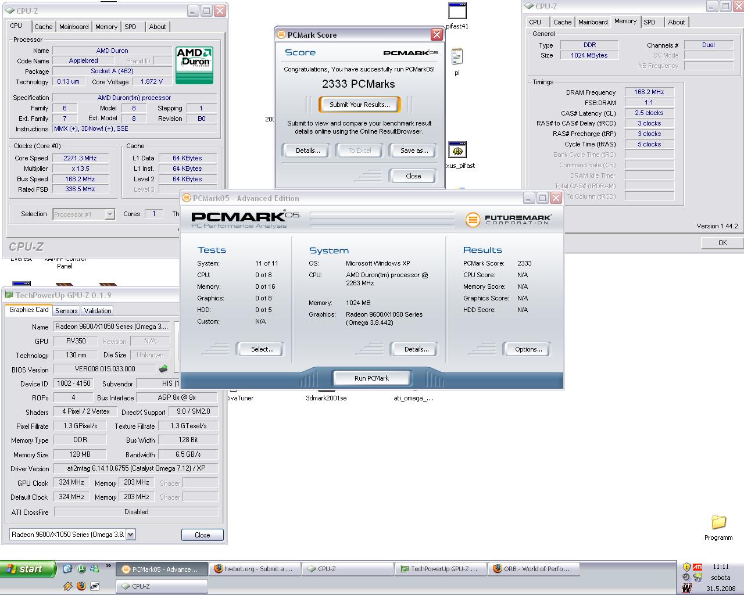744x595 pixels.
Task: Click the Save as button
Action: tap(414, 150)
